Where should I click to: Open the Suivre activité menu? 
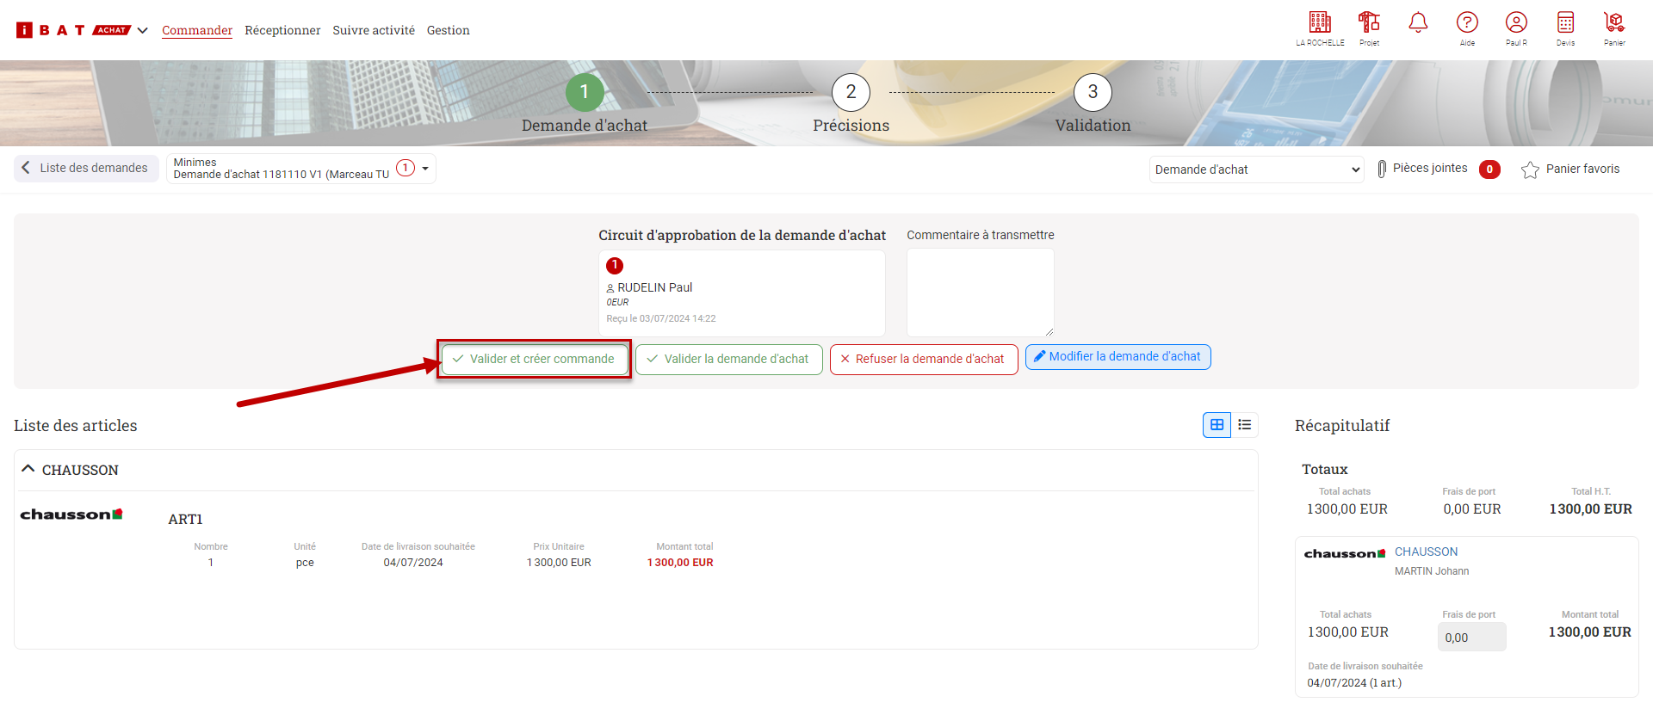tap(374, 30)
